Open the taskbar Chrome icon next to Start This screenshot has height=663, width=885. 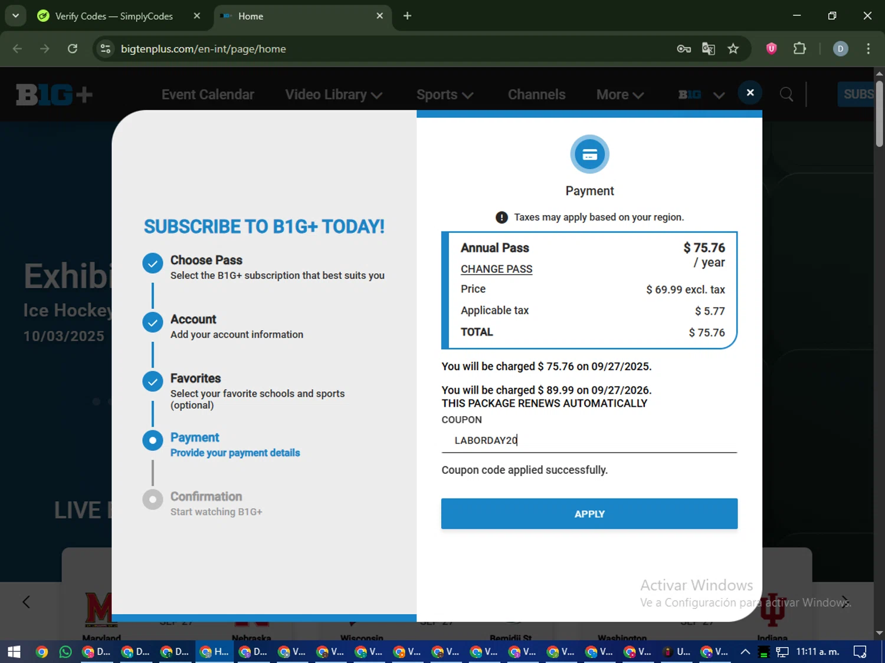[x=41, y=652]
